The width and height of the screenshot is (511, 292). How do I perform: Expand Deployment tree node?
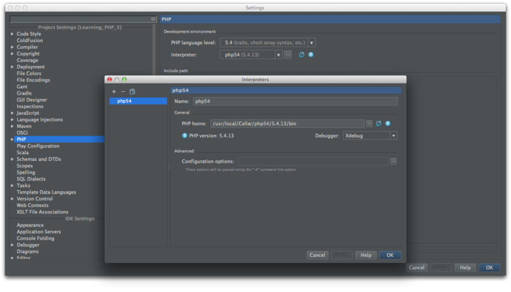12,67
